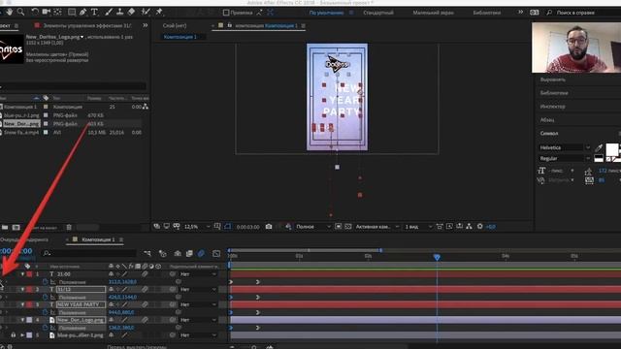The image size is (621, 349).
Task: Toggle the composition viewer lock icon
Action: 229,25
